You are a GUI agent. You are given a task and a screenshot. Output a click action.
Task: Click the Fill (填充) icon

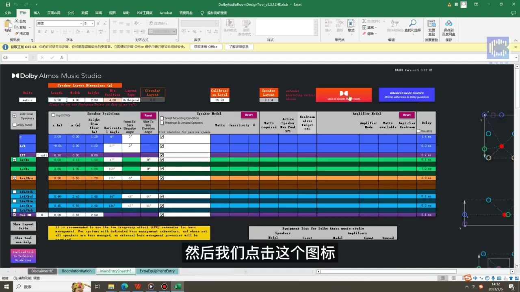pyautogui.click(x=364, y=28)
